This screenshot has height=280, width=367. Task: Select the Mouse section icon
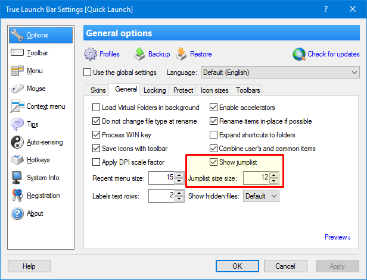(17, 89)
